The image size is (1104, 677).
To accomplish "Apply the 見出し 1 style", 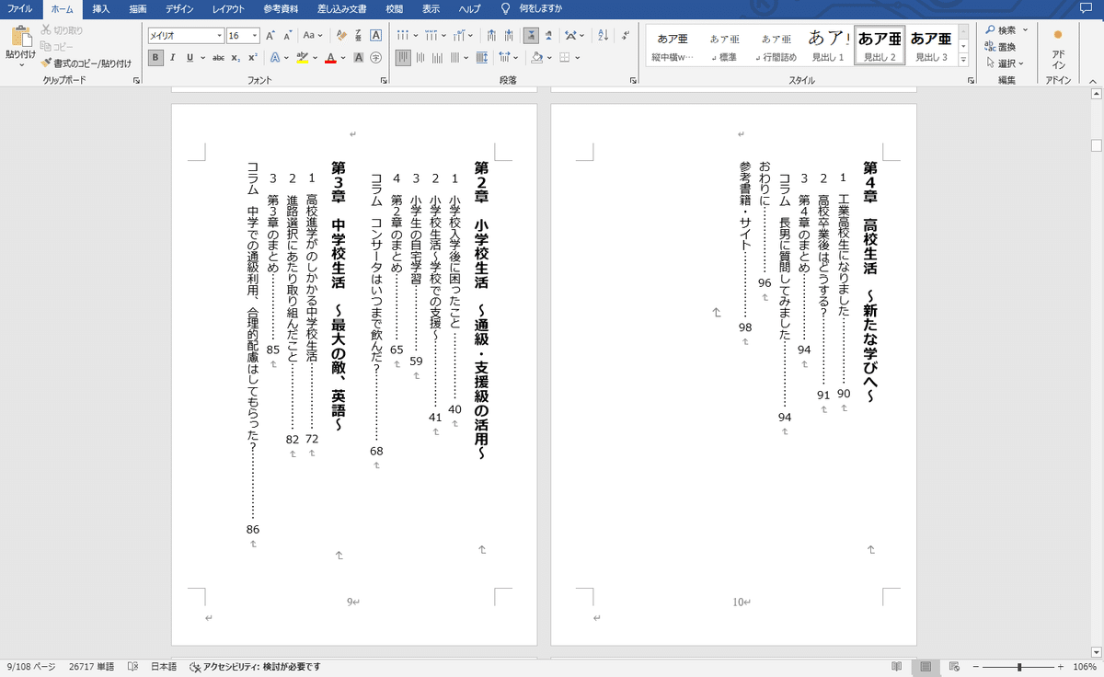I will [827, 45].
